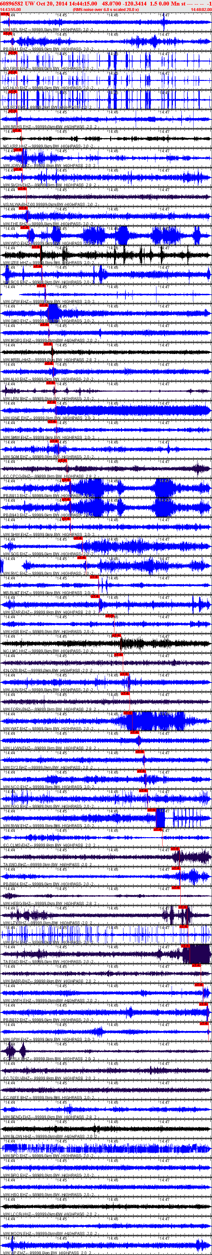This screenshot has width=212, height=1255.
Task: Select the UW VIP EHZ trace label
Action: click(48, 1252)
